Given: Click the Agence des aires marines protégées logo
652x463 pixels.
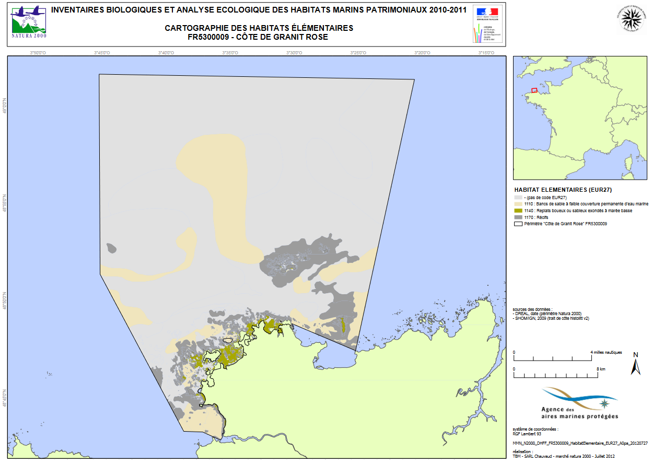Looking at the screenshot, I should (x=579, y=403).
